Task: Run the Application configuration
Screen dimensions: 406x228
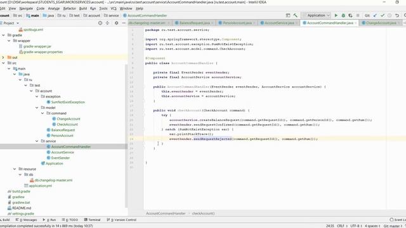Action: click(x=336, y=15)
